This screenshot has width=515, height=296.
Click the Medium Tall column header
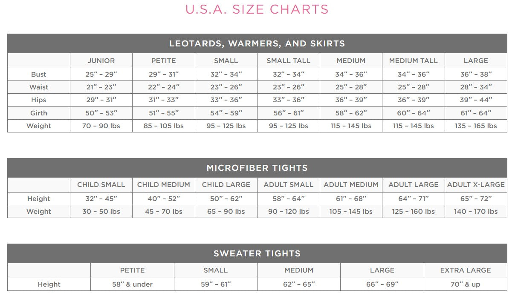[413, 61]
